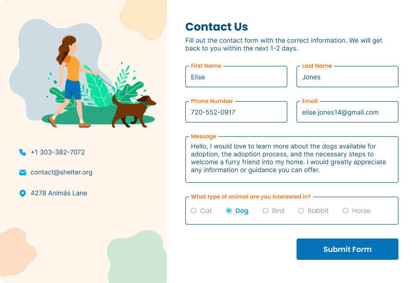Click the +1 303-382-7072 phone link
This screenshot has width=417, height=283.
[58, 152]
